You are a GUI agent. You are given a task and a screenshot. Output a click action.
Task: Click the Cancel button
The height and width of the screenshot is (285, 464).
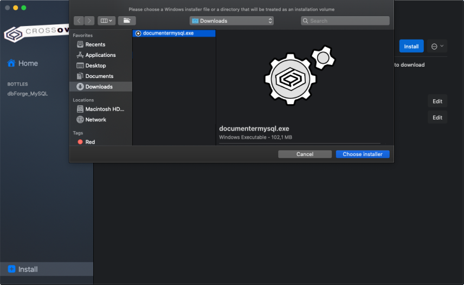tap(305, 154)
